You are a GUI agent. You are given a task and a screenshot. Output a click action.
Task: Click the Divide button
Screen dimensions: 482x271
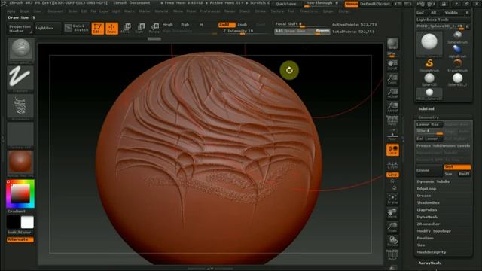click(x=429, y=170)
